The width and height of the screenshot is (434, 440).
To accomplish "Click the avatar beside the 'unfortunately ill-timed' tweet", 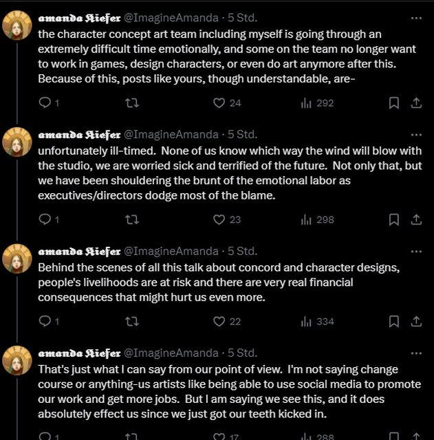I will [x=17, y=142].
